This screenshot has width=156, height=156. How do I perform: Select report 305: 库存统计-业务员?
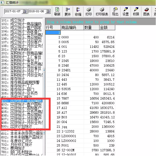(x=19, y=94)
